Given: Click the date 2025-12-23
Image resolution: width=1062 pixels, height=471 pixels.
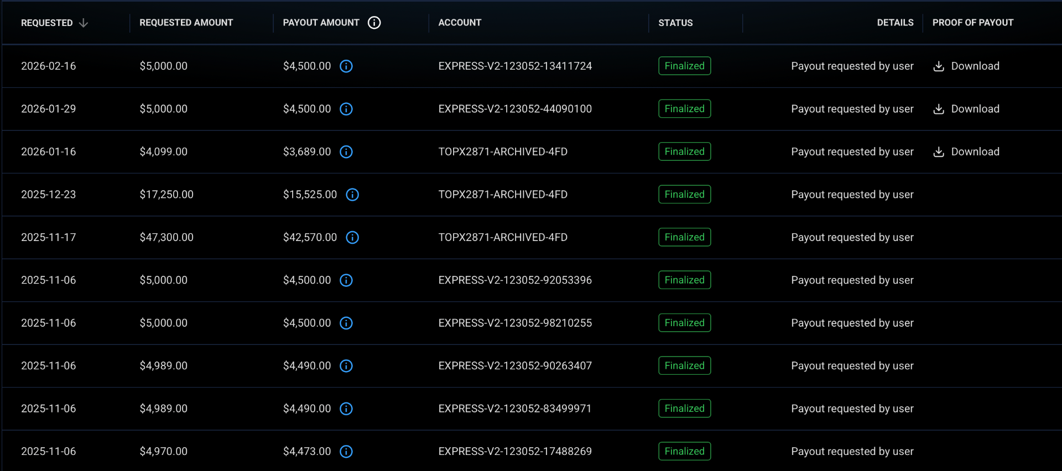Looking at the screenshot, I should click(x=49, y=195).
